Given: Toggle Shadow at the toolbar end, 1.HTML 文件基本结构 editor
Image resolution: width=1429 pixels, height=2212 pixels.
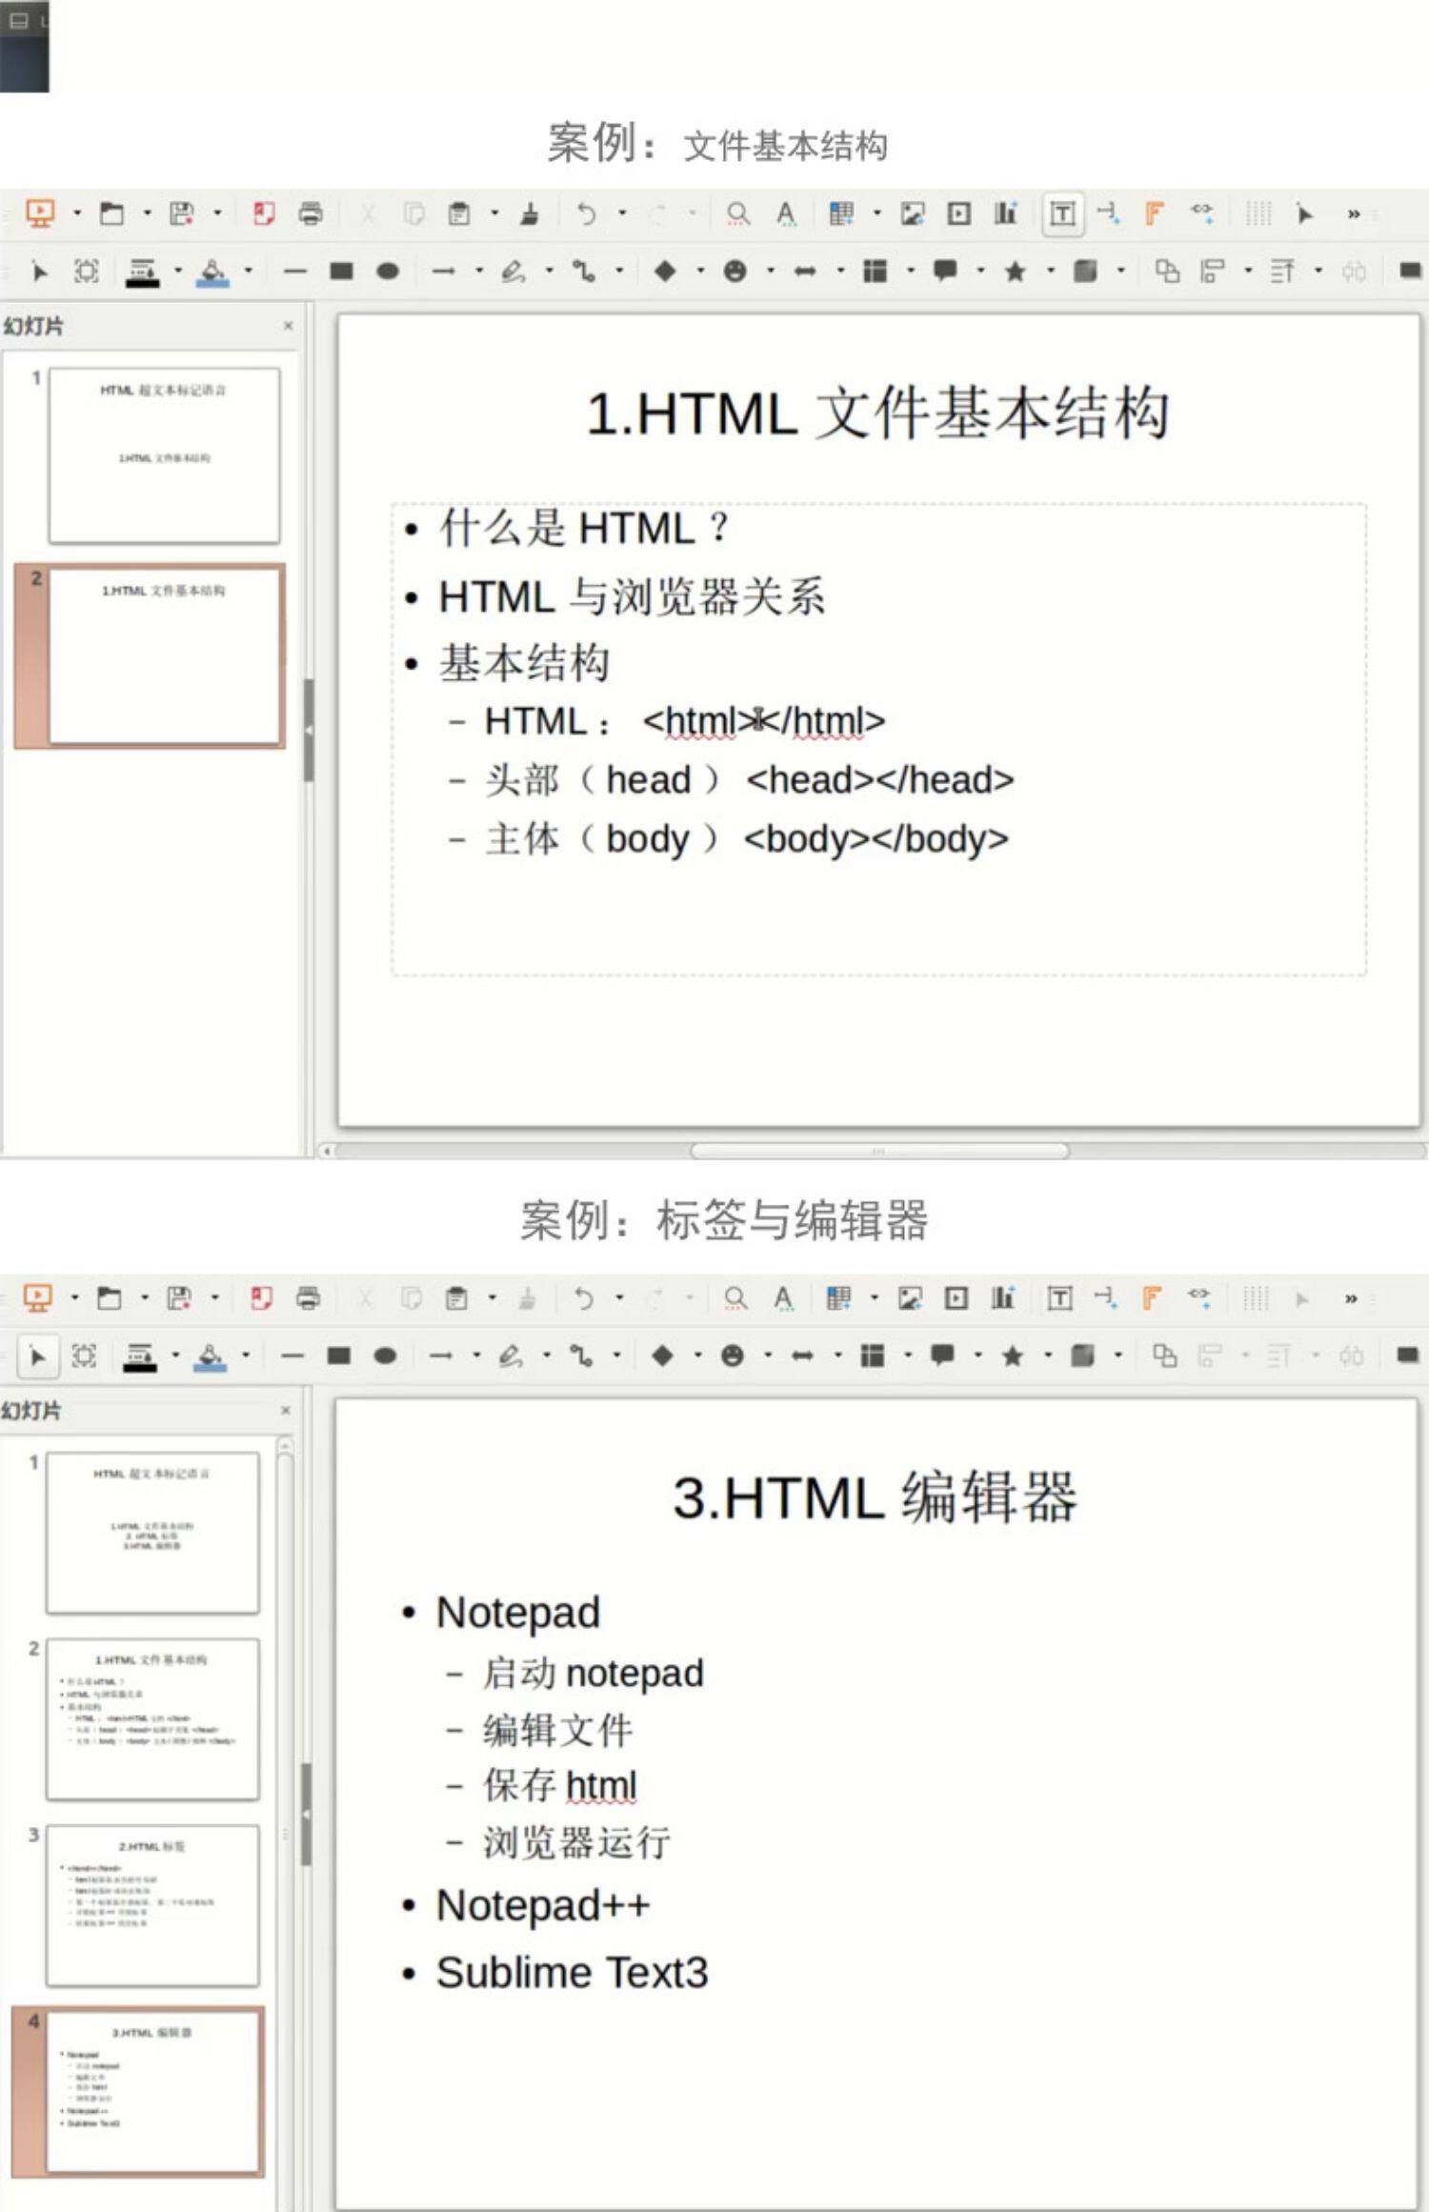Looking at the screenshot, I should (x=1410, y=271).
